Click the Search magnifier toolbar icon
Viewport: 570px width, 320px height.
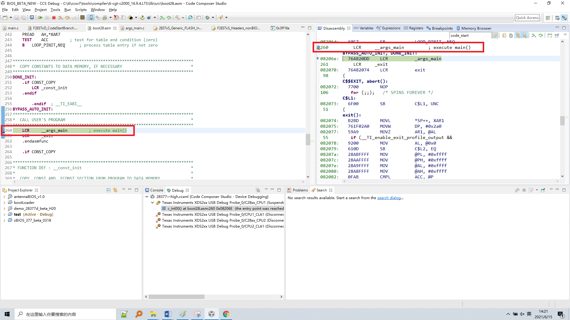pos(190,18)
